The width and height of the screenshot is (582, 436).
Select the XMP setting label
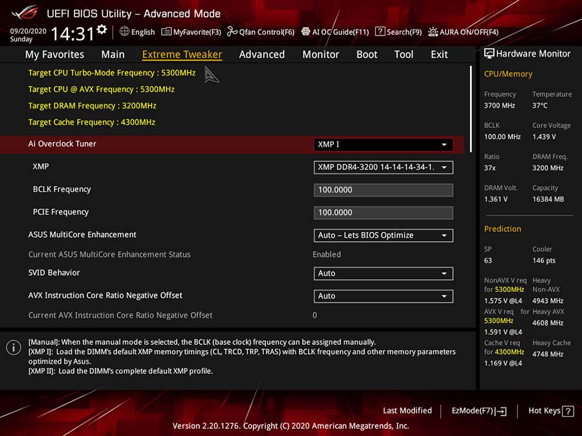click(x=41, y=167)
